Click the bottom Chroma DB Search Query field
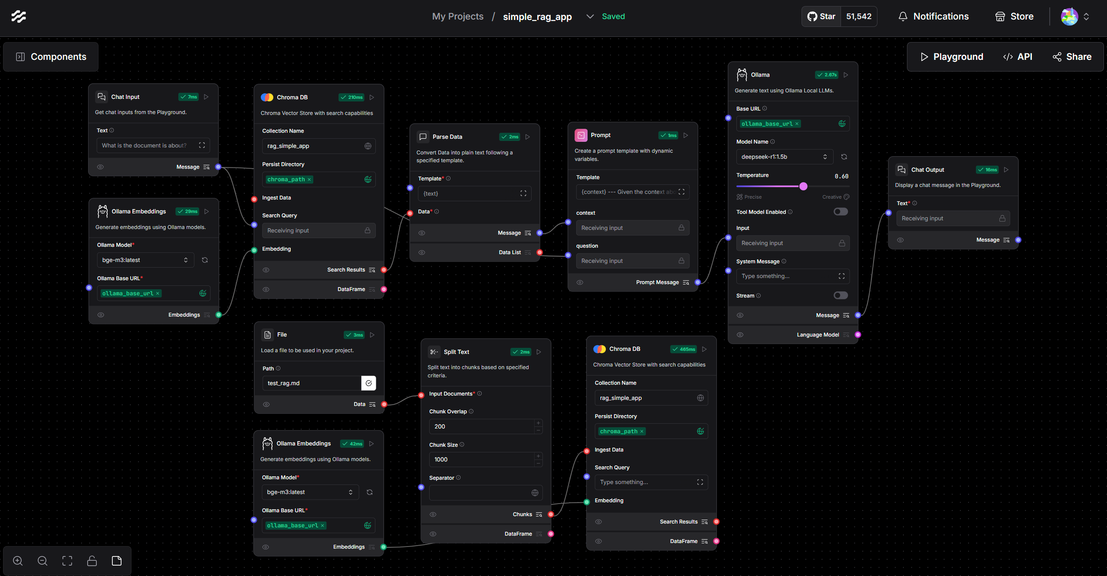This screenshot has width=1107, height=576. tap(651, 482)
